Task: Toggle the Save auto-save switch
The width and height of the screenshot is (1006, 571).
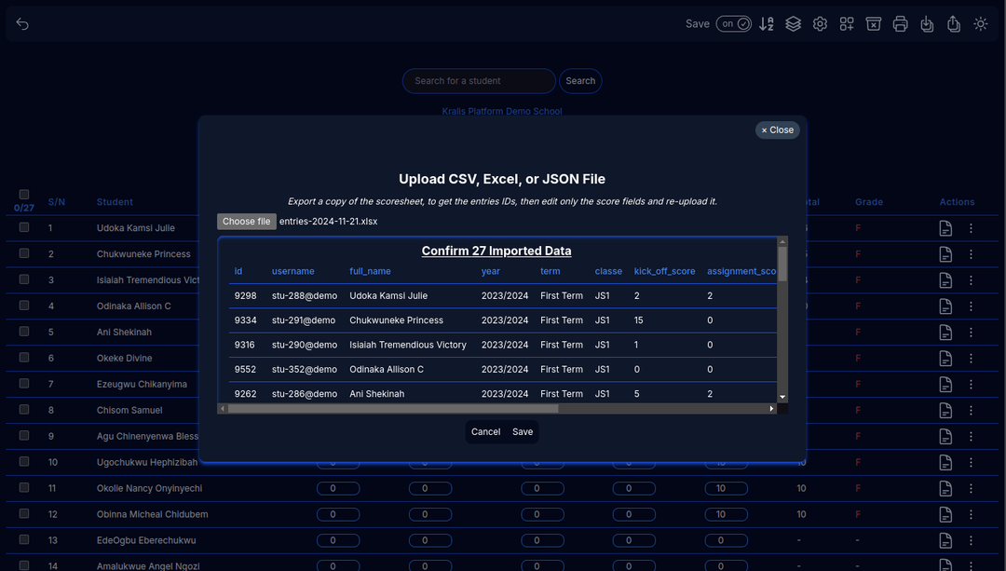Action: [734, 24]
